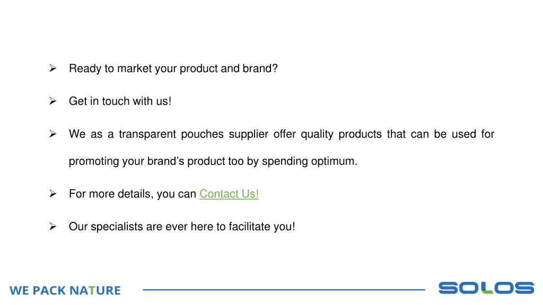Image resolution: width=543 pixels, height=305 pixels.
Task: Click arrow bullet before 'We as a transparent'
Action: (52, 134)
